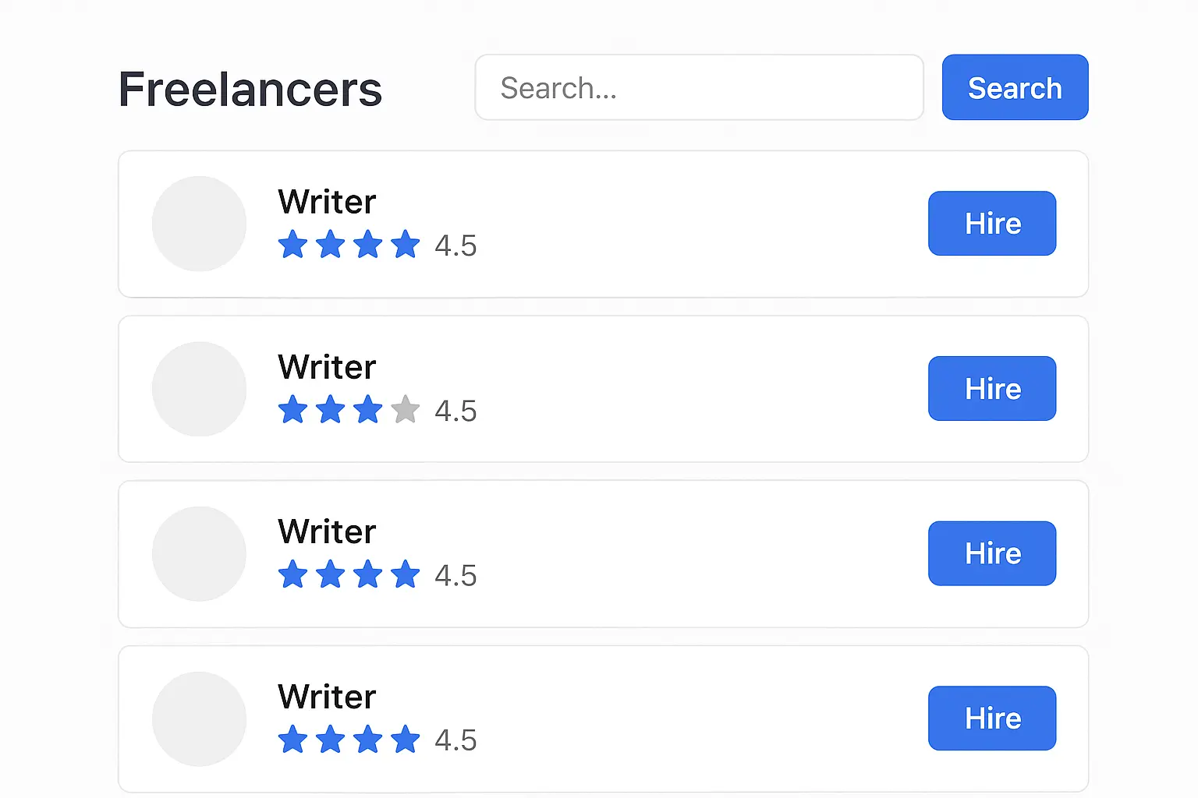Click the second star in the fourth Writer card
The height and width of the screenshot is (798, 1198).
click(x=330, y=740)
